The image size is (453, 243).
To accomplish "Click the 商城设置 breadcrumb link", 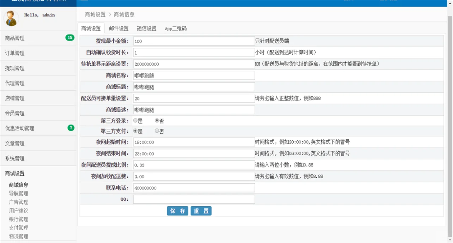I will [95, 14].
